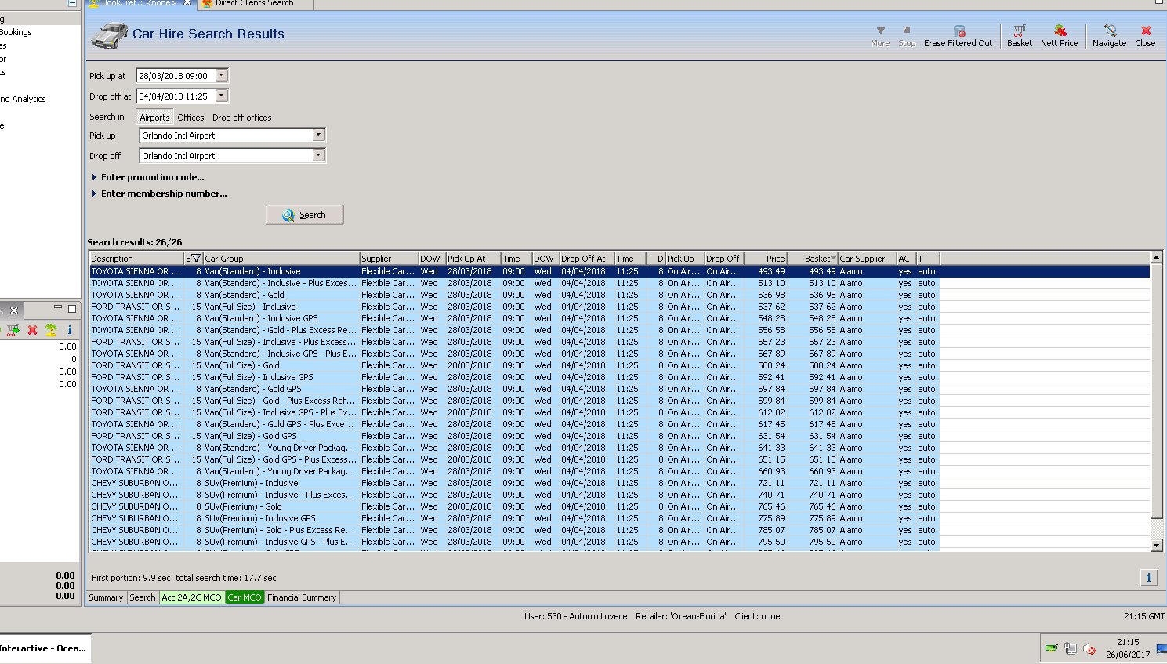This screenshot has height=664, width=1167.
Task: Click the car icon beside the page title
Action: (109, 35)
